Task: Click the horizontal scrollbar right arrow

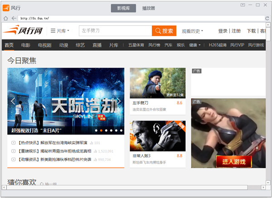Action: pyautogui.click(x=263, y=187)
